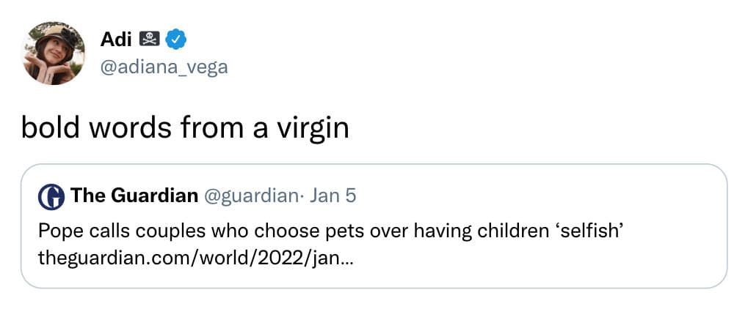Open the @adiana_vega handle
748x309 pixels.
[x=164, y=67]
